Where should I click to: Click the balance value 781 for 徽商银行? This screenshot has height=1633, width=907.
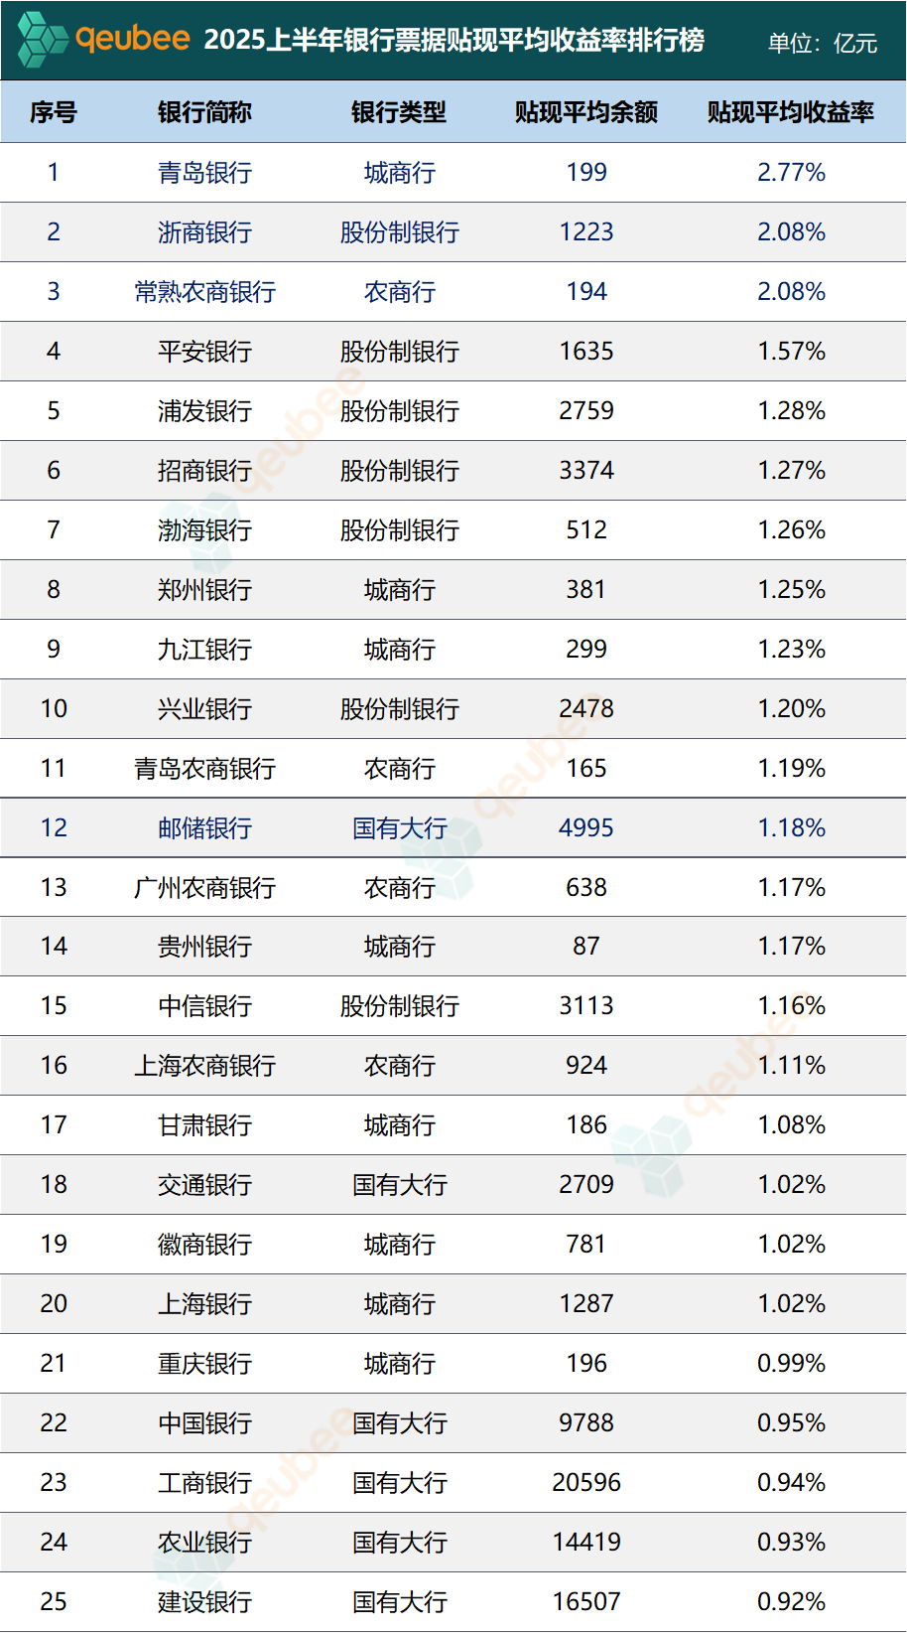pyautogui.click(x=586, y=1245)
